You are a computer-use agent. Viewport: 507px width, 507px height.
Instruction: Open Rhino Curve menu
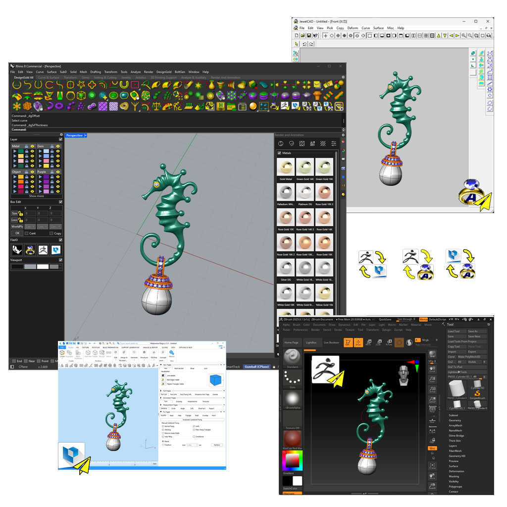tap(40, 72)
